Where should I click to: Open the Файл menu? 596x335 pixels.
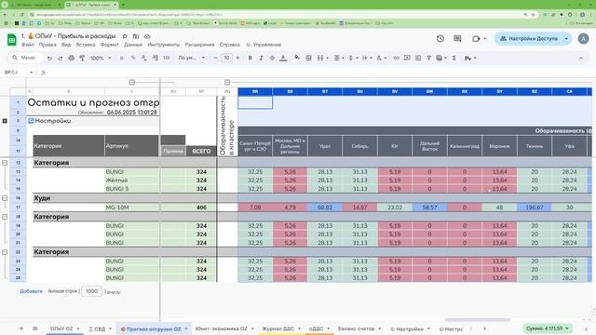(x=27, y=45)
